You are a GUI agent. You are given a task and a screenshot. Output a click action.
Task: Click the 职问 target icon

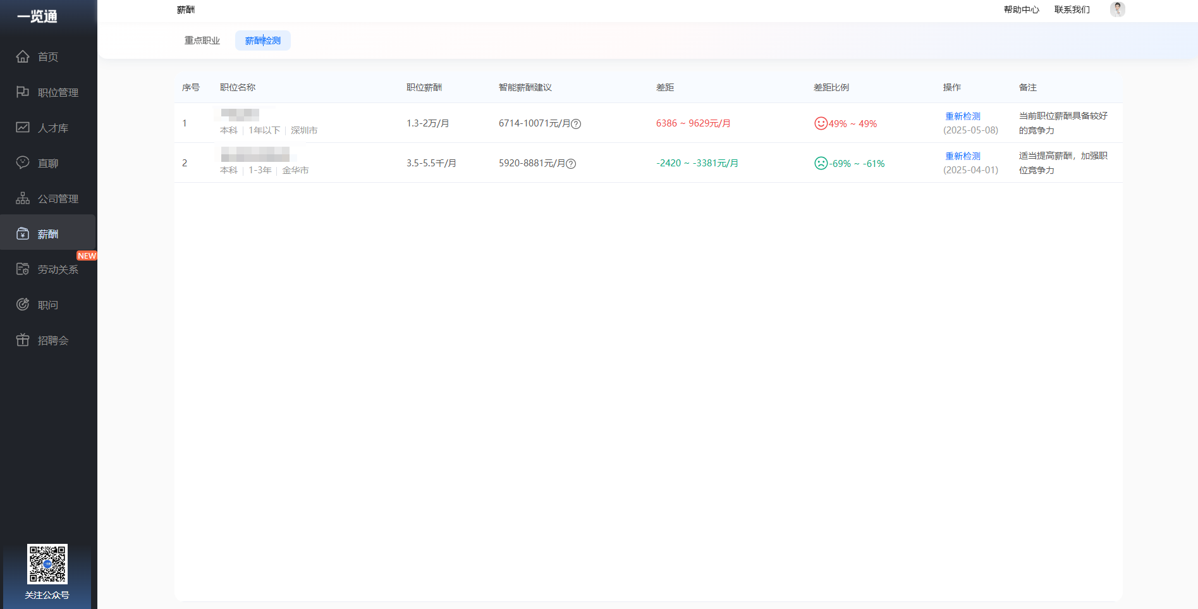point(23,304)
